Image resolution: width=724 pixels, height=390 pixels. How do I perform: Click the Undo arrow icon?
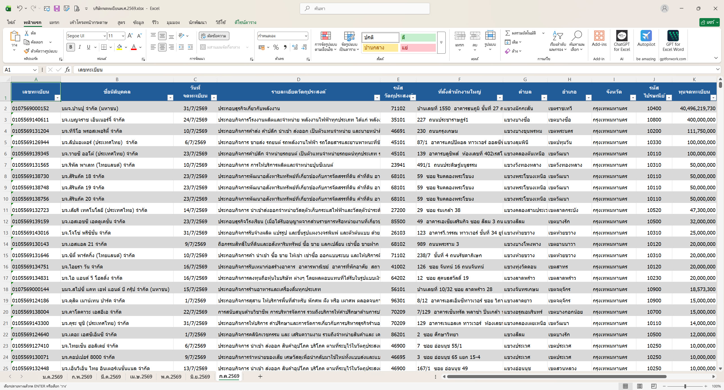coord(19,8)
